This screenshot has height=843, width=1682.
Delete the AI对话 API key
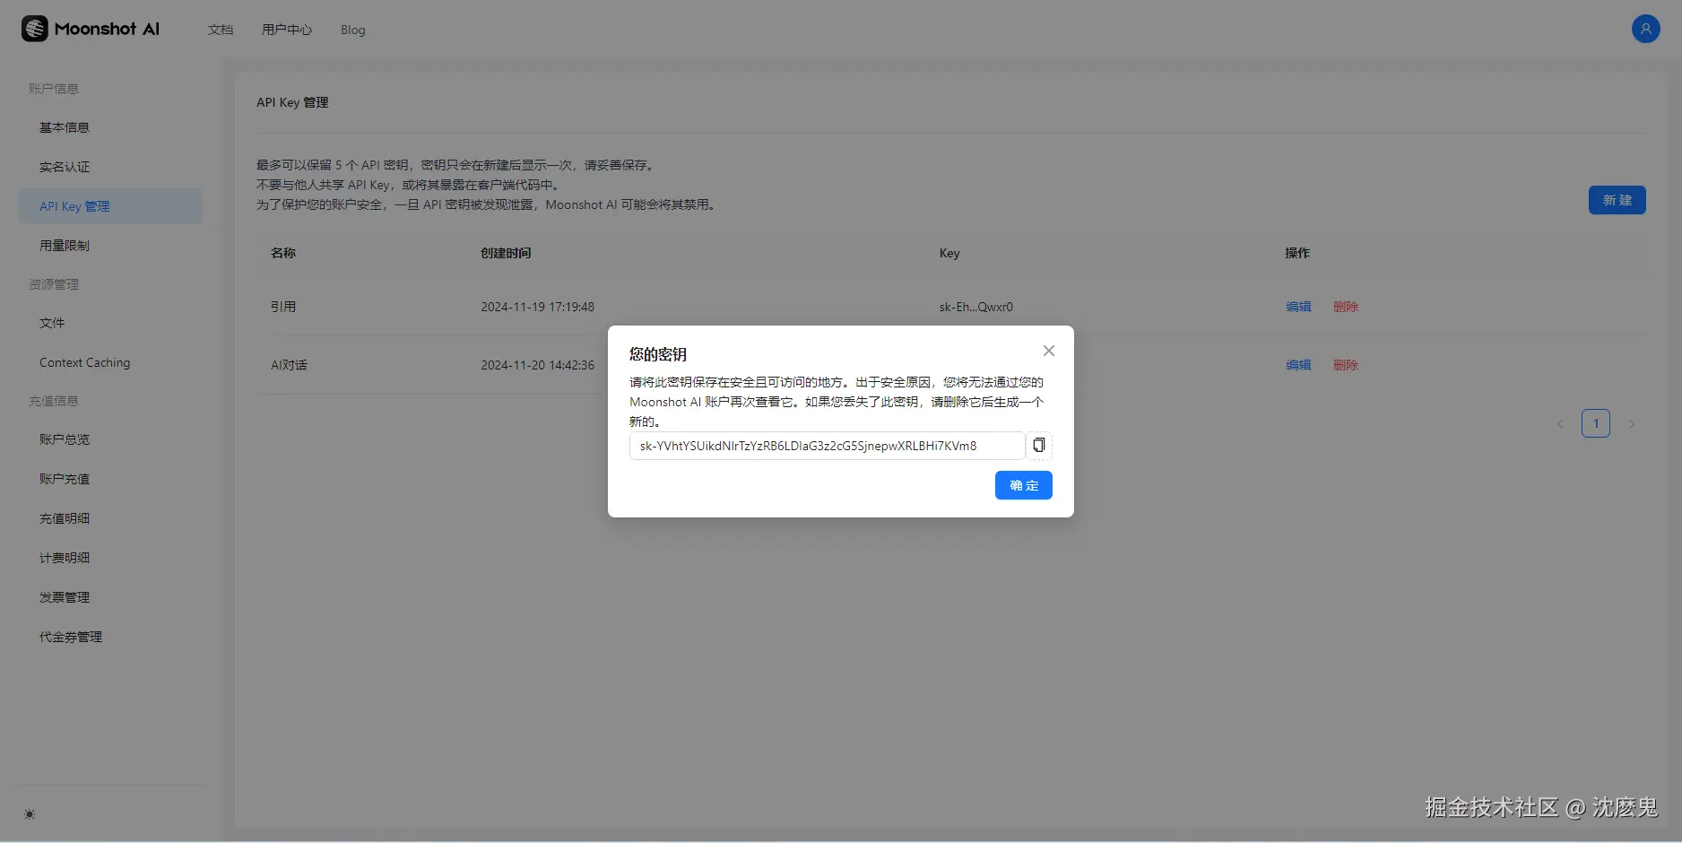(x=1346, y=365)
